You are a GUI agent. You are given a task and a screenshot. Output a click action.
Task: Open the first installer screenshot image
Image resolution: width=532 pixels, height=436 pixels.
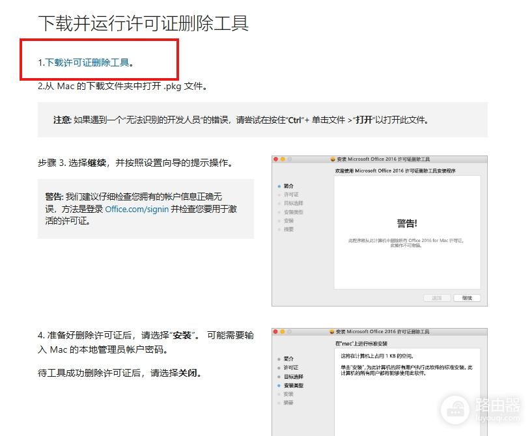[380, 231]
